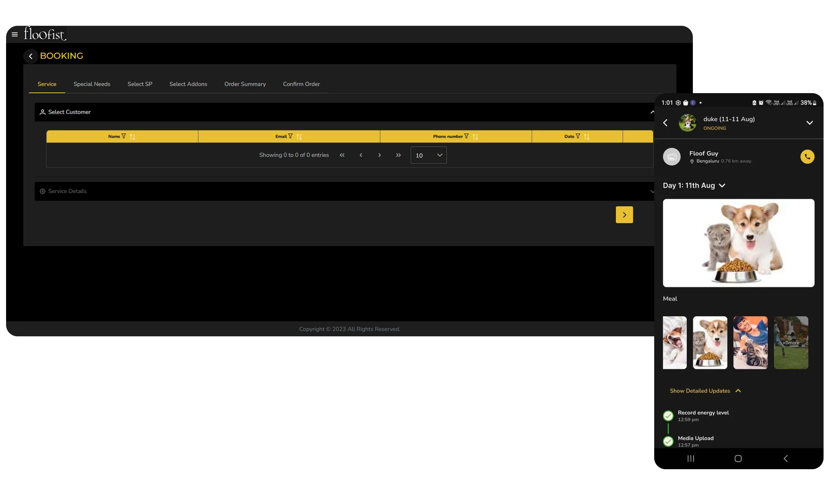830x495 pixels.
Task: Open the sleeping dog photo thumbnail
Action: click(x=675, y=342)
